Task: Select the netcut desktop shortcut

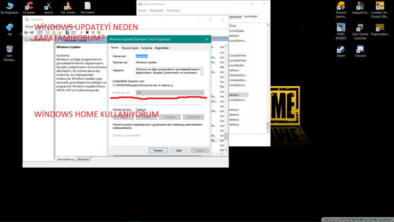Action: click(48, 8)
